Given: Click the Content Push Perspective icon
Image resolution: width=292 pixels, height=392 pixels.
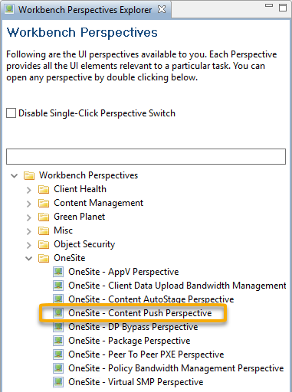Looking at the screenshot, I should click(58, 313).
